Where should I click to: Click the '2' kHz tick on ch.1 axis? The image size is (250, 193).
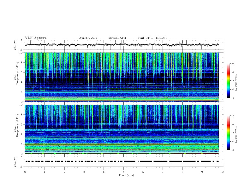coord(22,92)
